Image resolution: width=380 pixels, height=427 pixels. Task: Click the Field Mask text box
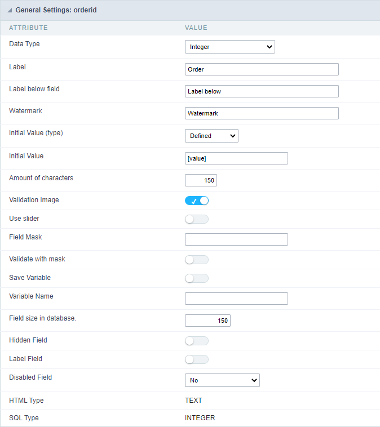click(236, 239)
